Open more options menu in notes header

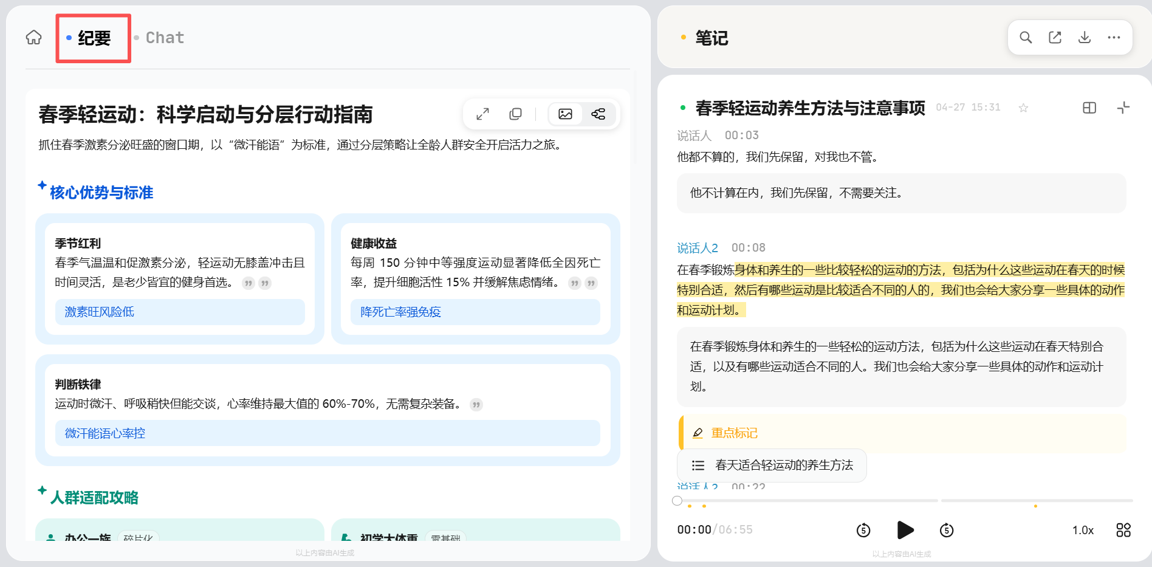[x=1114, y=38]
